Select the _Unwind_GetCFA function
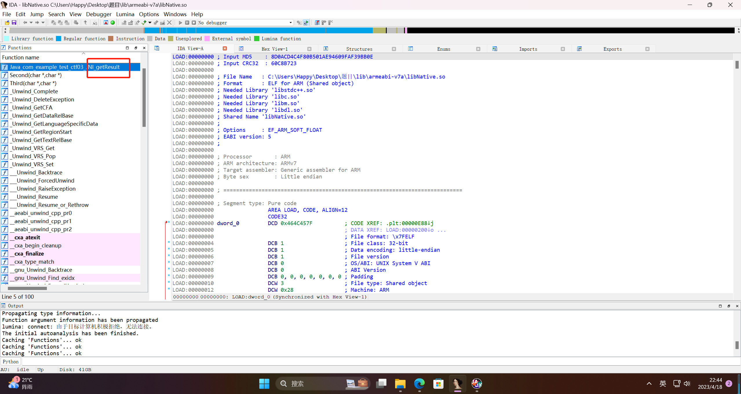Viewport: 741px width, 394px height. [x=70, y=107]
